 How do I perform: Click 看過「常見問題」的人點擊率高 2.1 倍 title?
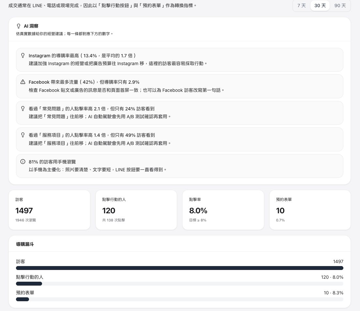(92, 108)
